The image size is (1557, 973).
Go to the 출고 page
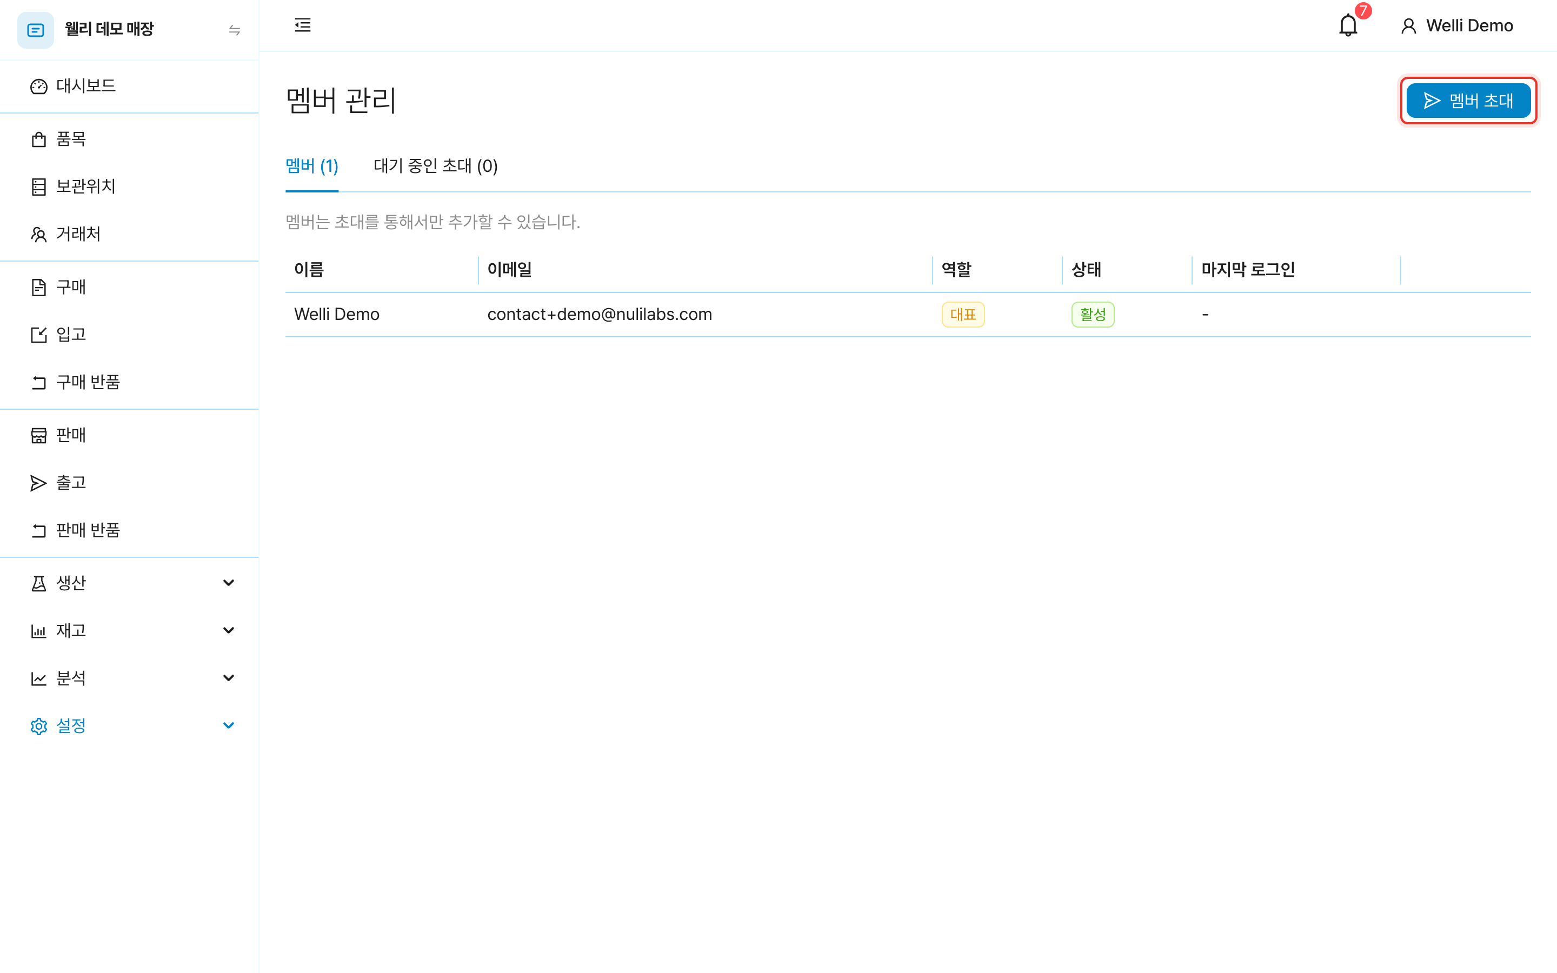click(129, 483)
